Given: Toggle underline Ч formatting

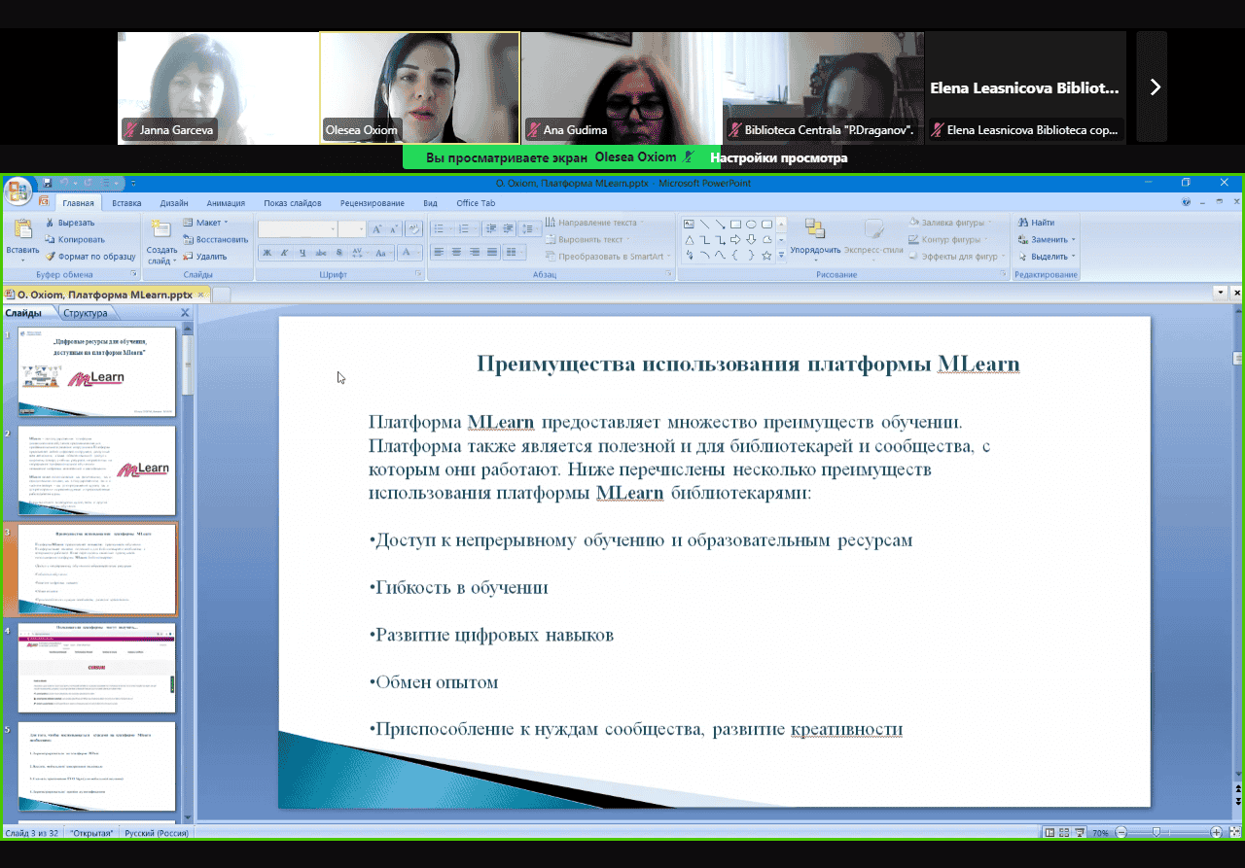Looking at the screenshot, I should pos(302,253).
